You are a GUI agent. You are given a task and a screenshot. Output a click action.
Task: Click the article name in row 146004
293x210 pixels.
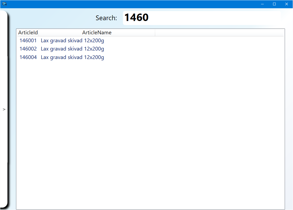pyautogui.click(x=72, y=57)
